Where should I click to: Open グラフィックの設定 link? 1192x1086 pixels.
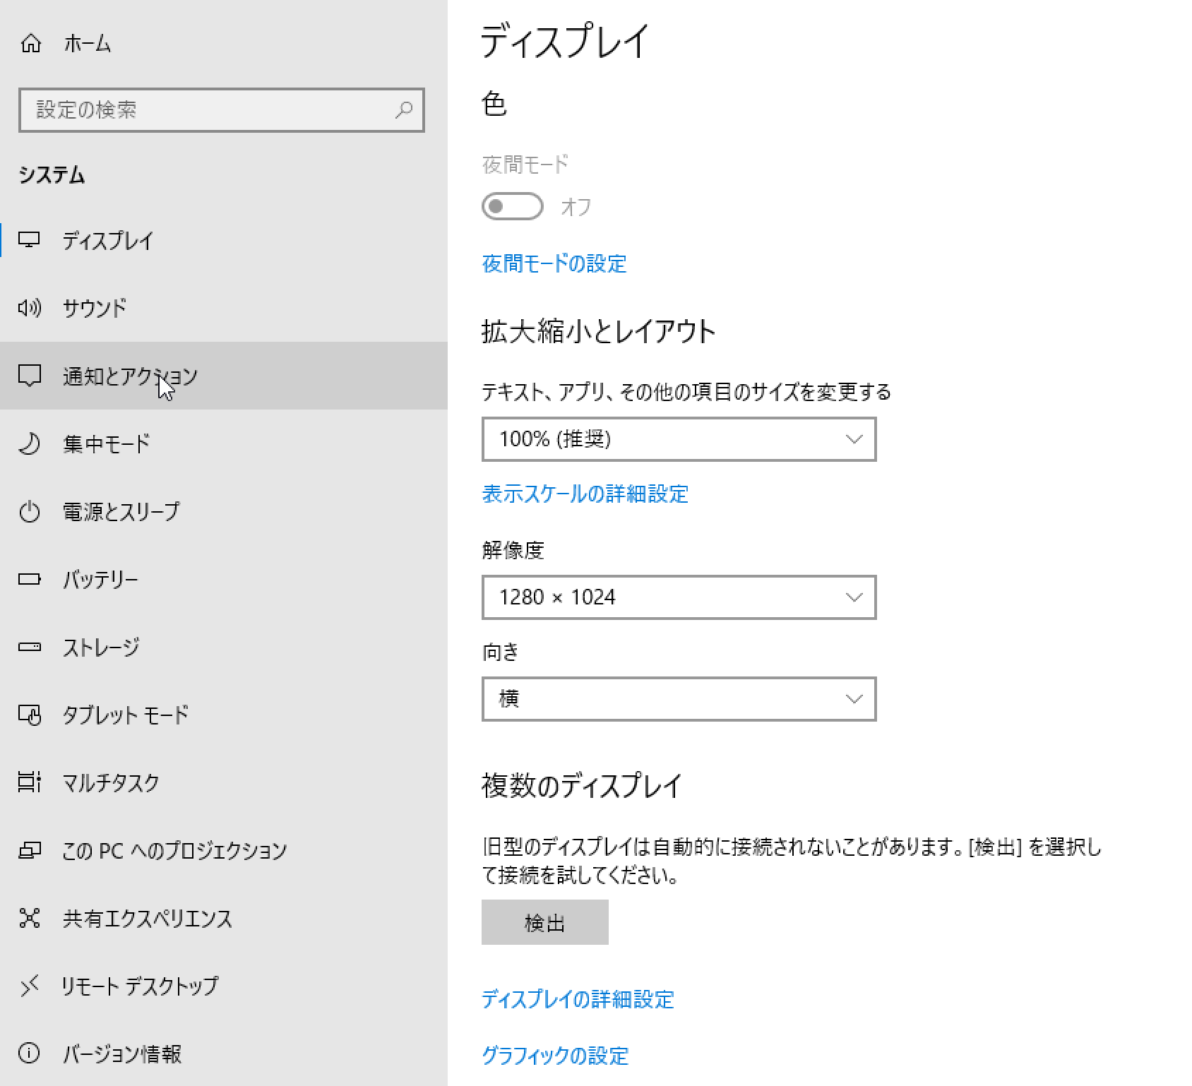click(555, 1056)
